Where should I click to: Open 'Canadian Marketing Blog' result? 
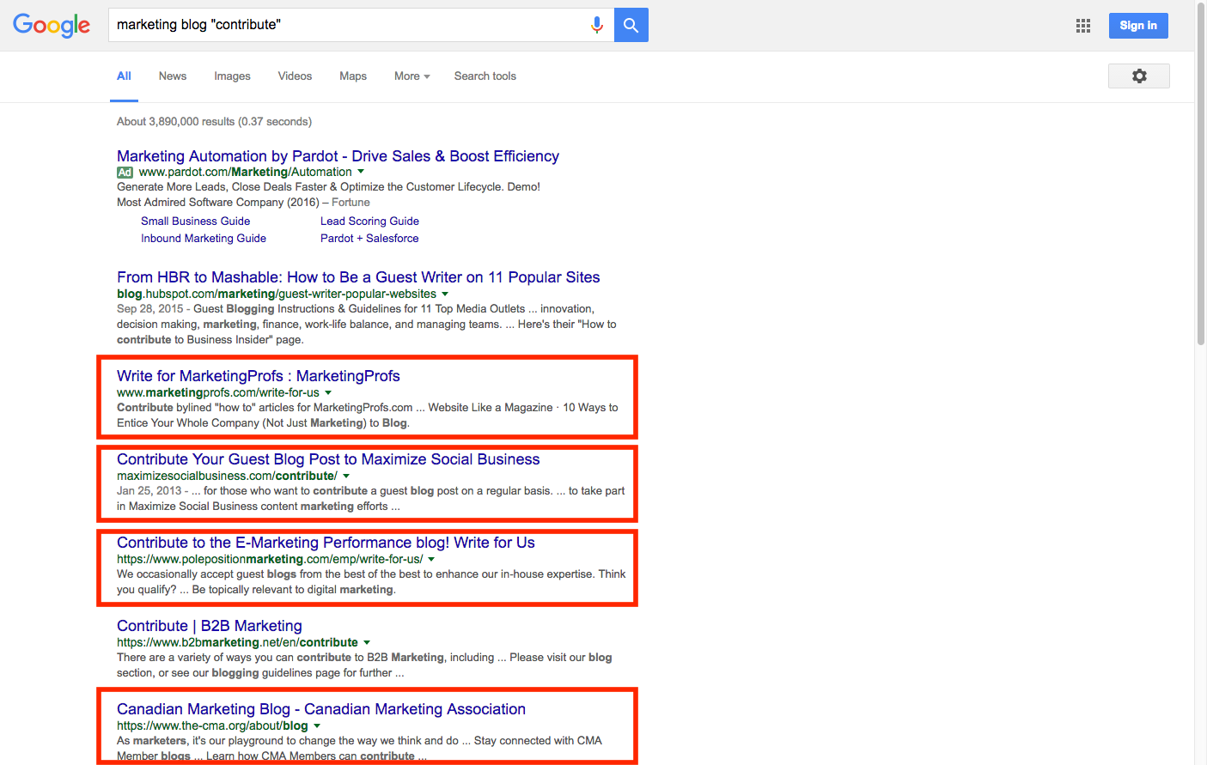321,709
